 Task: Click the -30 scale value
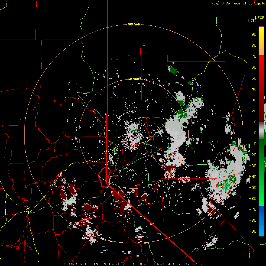point(253,166)
